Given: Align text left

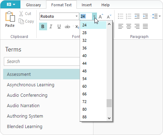Looking at the screenshot, I should coord(121,26).
